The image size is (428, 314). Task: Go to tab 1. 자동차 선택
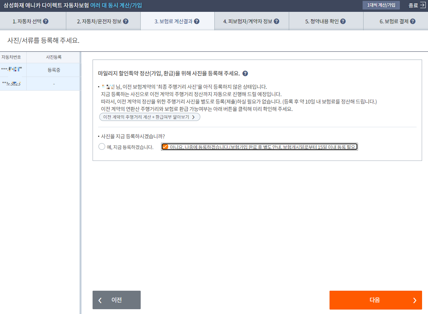click(x=33, y=21)
